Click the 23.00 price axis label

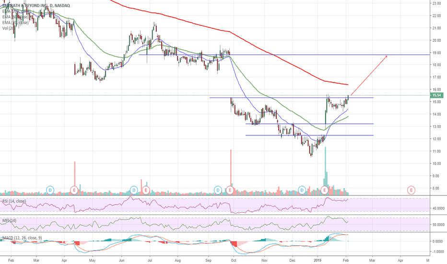(x=436, y=3)
